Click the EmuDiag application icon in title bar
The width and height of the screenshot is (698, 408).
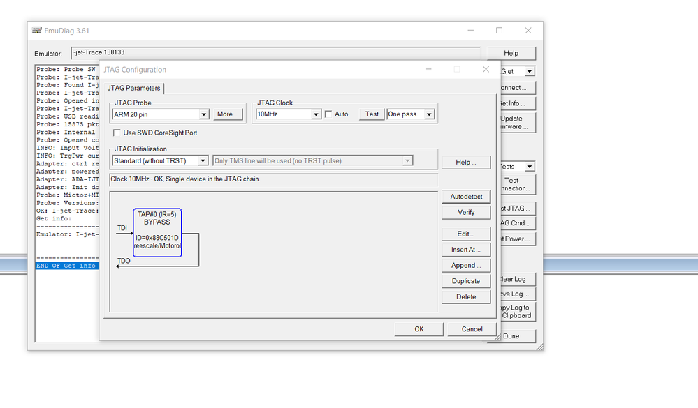coord(36,30)
